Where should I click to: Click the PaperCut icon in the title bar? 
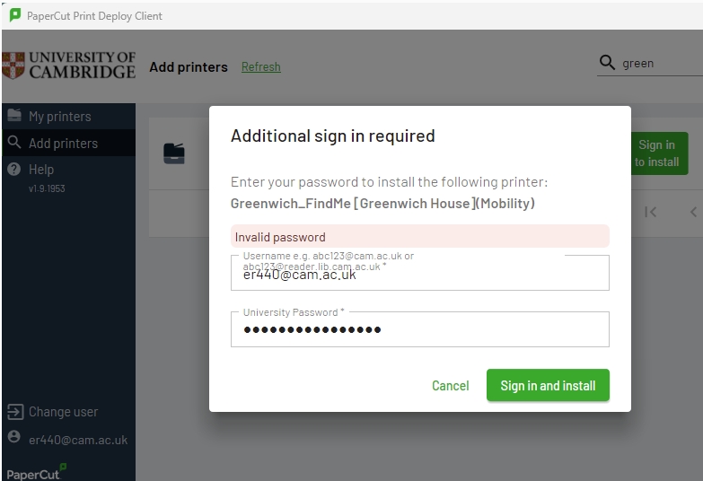pos(14,15)
